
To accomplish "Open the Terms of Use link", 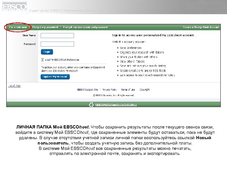I will 128,90.
